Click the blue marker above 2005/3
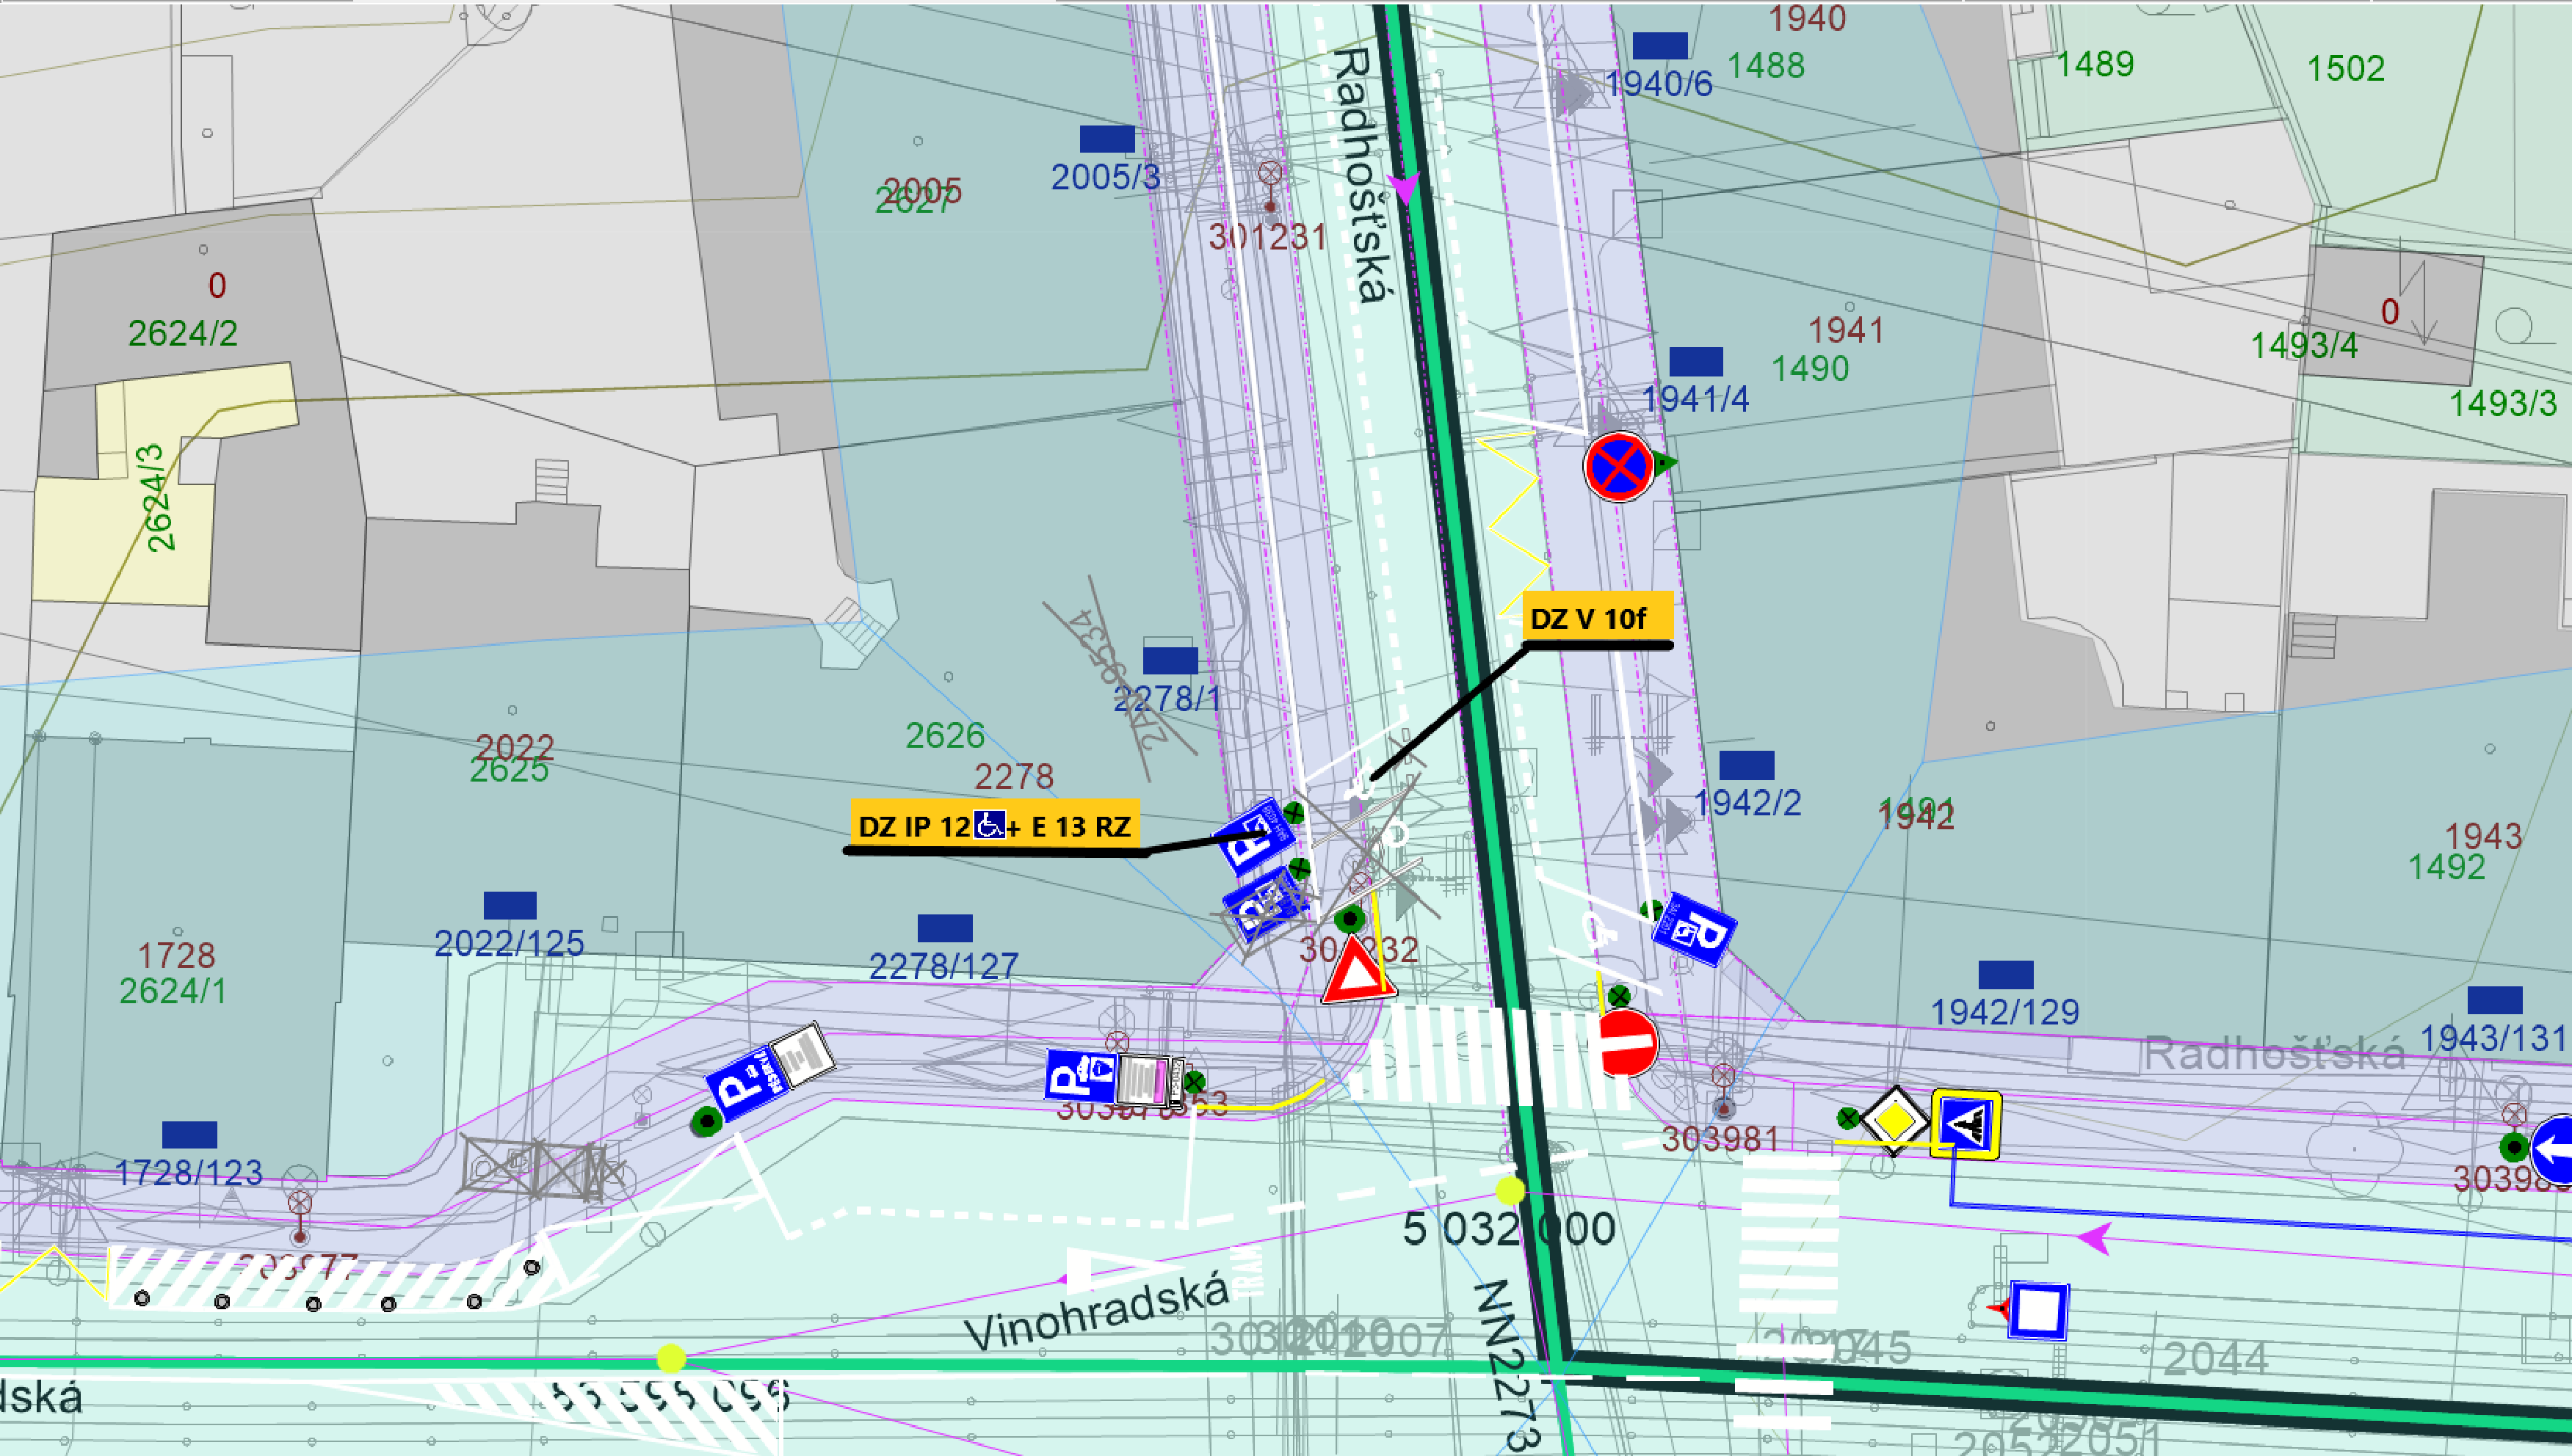This screenshot has width=2572, height=1456. [1107, 139]
